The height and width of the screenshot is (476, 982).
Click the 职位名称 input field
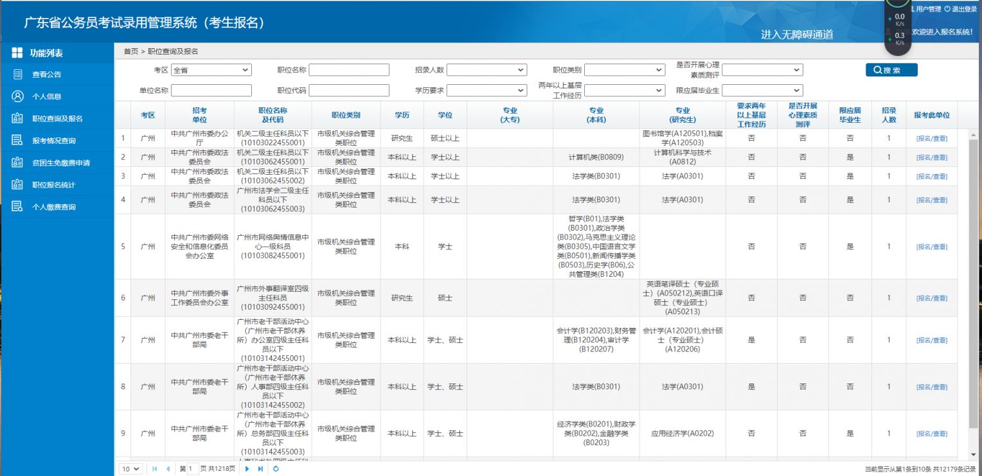pos(349,70)
